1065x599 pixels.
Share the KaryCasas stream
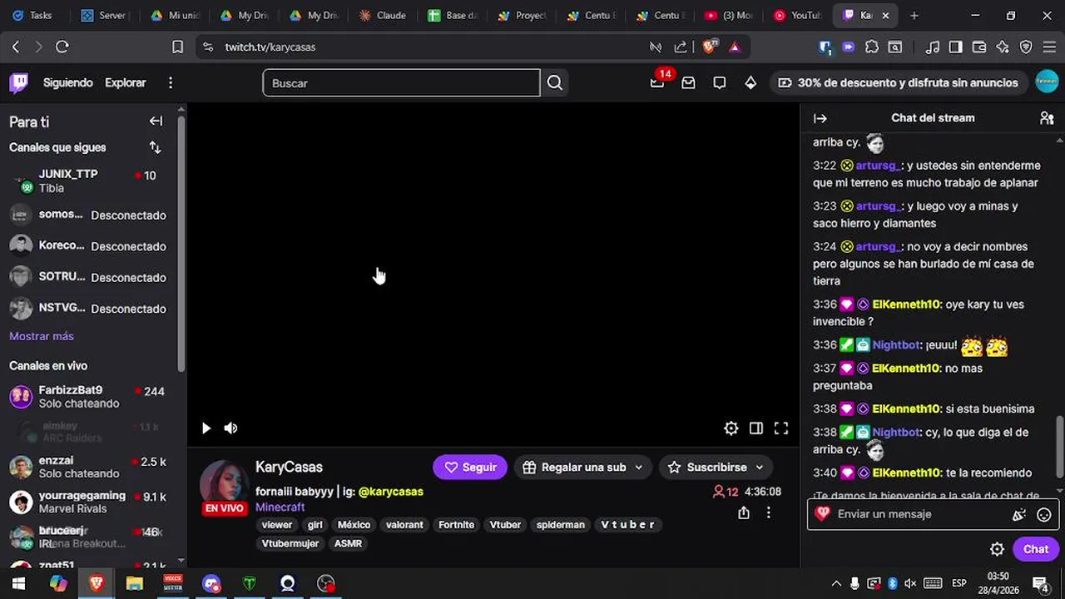tap(744, 513)
